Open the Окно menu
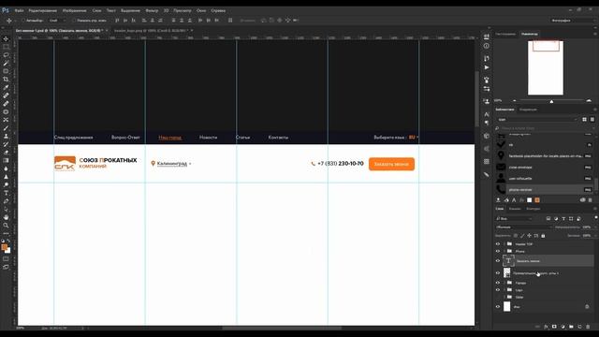 201,10
